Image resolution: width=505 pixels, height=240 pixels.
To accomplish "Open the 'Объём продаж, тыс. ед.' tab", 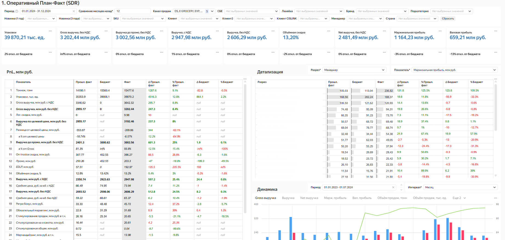I will coord(430,198).
